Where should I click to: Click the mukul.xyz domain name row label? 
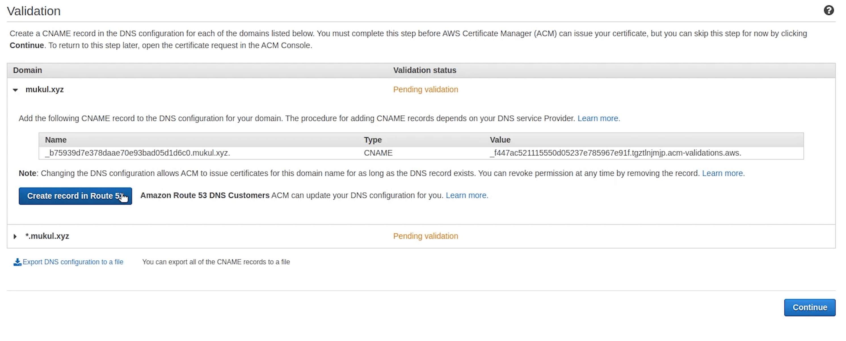(44, 89)
